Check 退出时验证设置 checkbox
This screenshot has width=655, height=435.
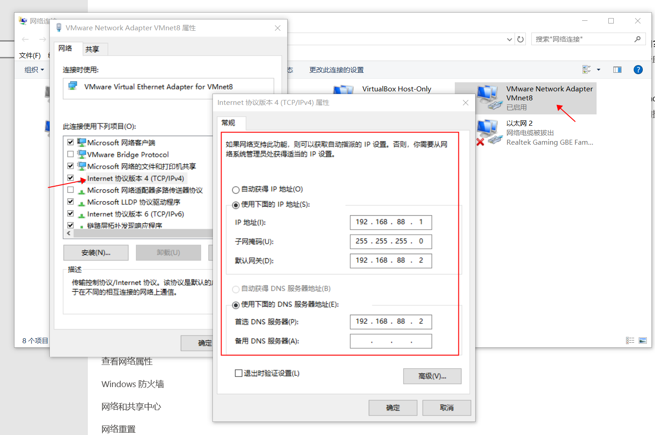(x=239, y=373)
